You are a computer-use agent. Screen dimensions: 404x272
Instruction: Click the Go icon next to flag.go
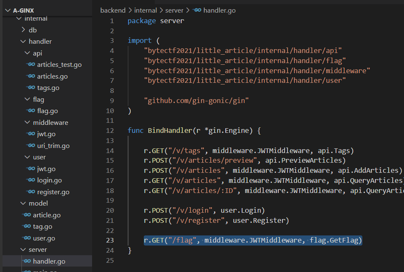click(x=31, y=111)
